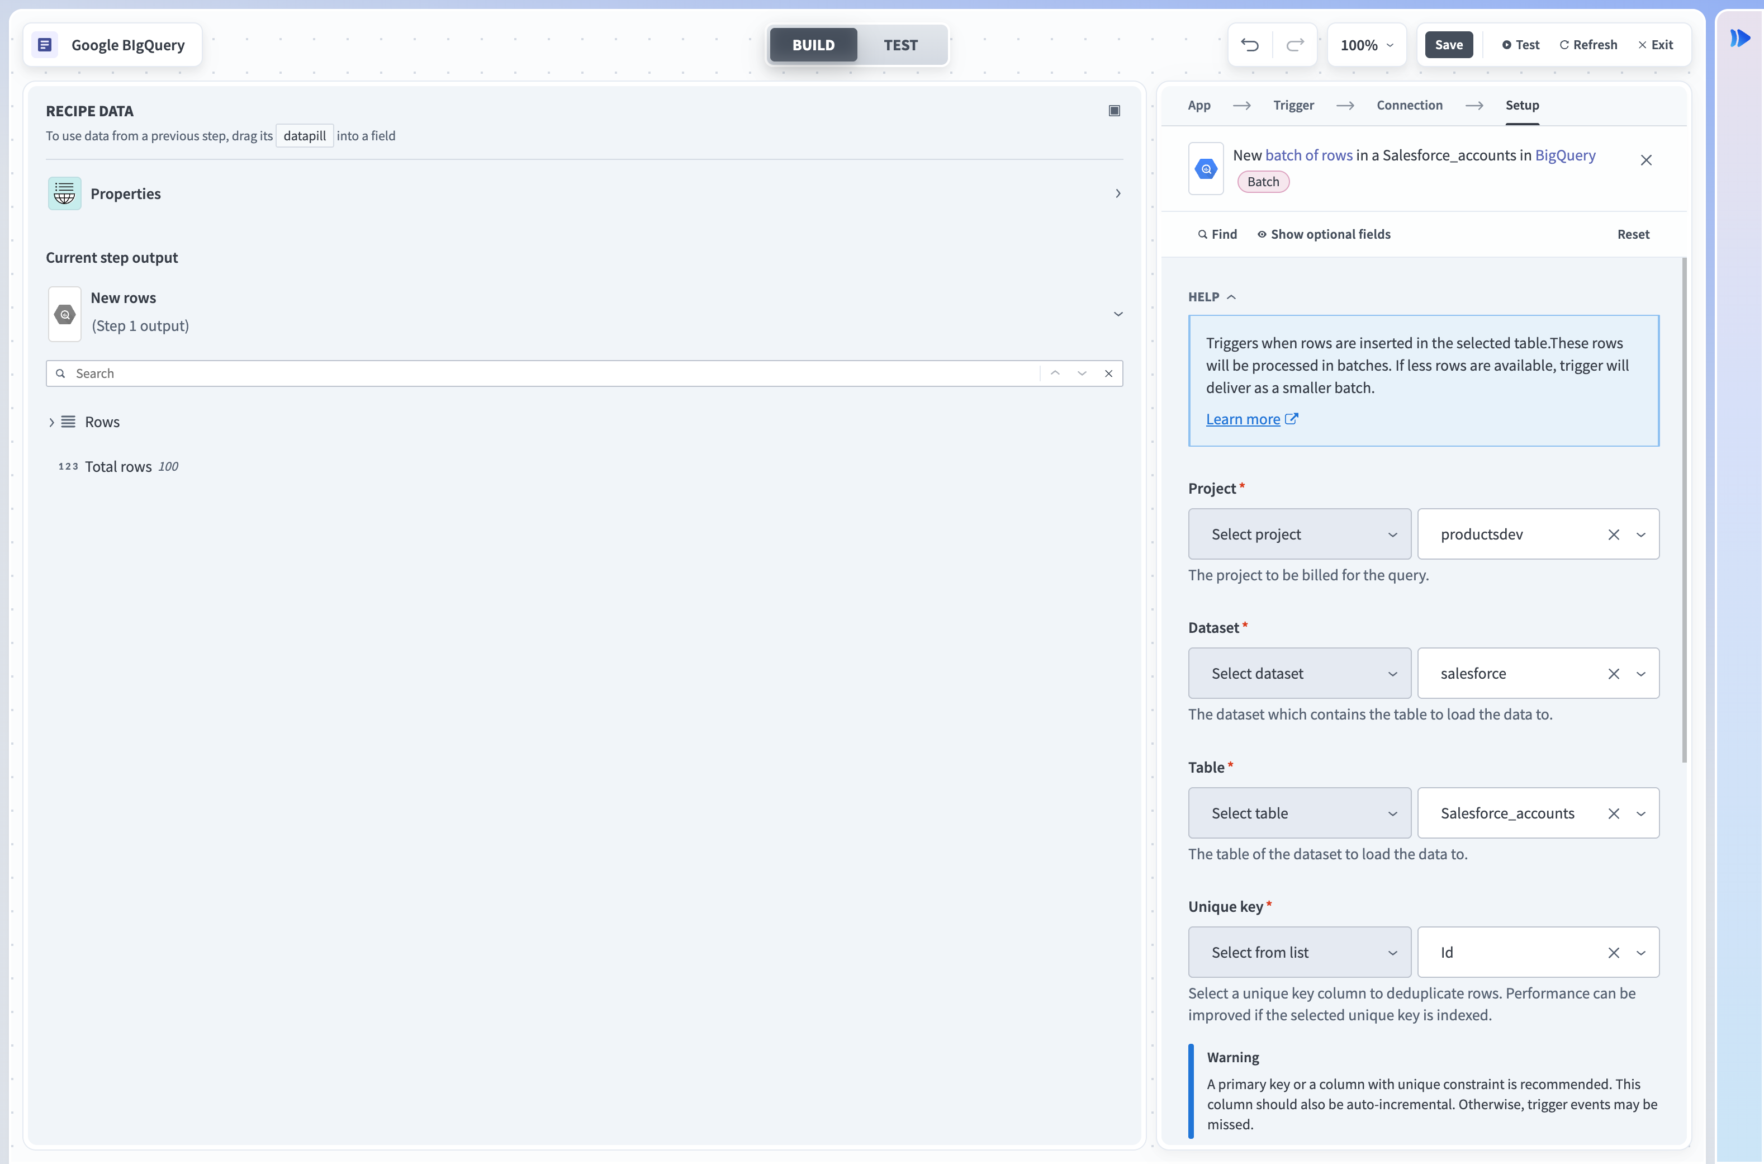Click the setup panel vertical scrollbar
The width and height of the screenshot is (1764, 1164).
(1684, 511)
